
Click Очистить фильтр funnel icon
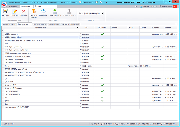coord(33,11)
